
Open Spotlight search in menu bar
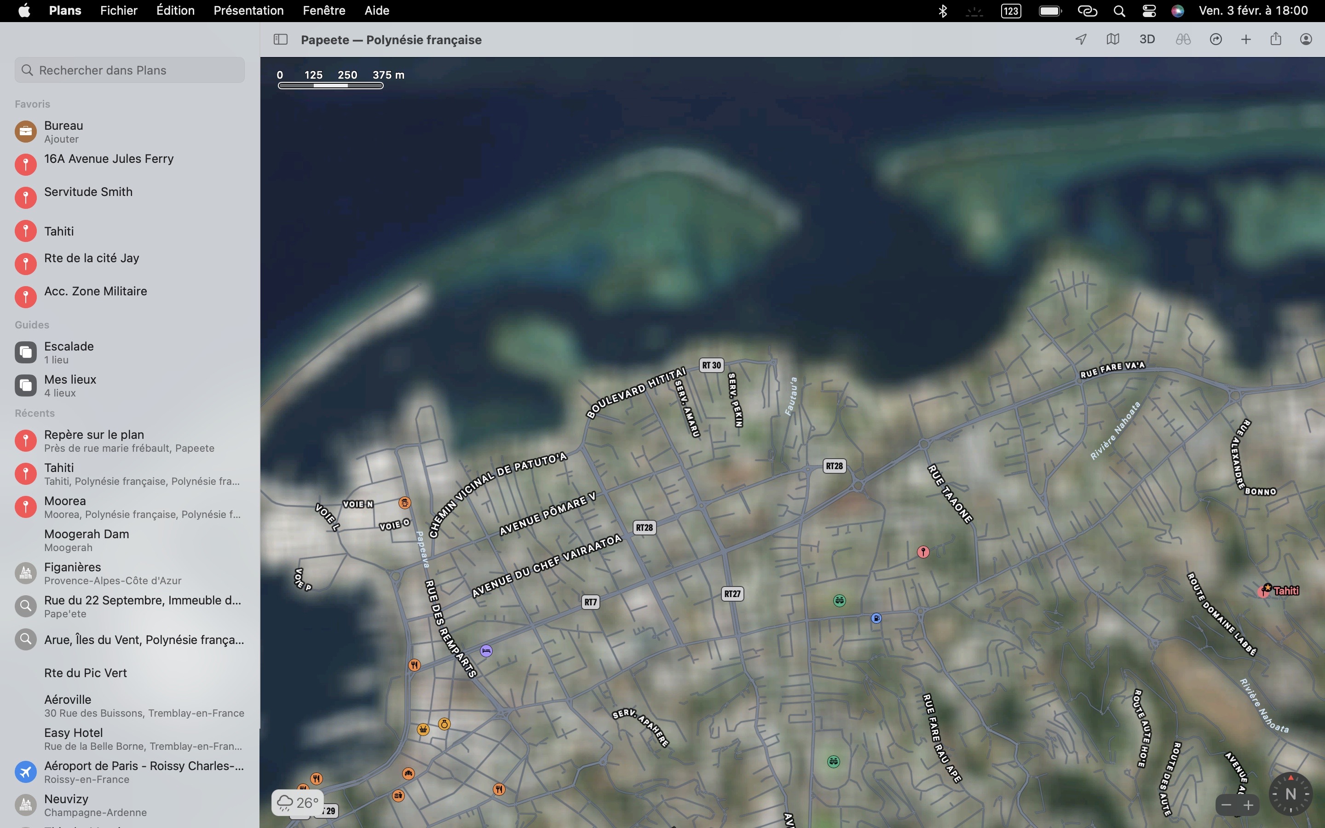[x=1119, y=11]
